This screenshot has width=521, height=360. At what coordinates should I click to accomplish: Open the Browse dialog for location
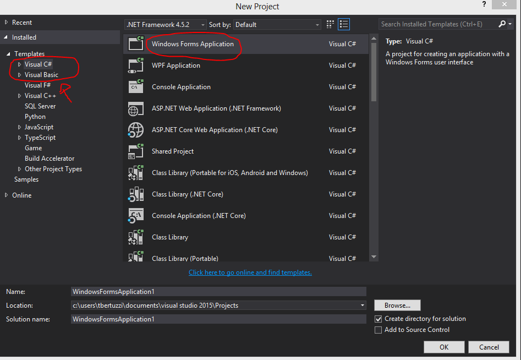click(397, 305)
